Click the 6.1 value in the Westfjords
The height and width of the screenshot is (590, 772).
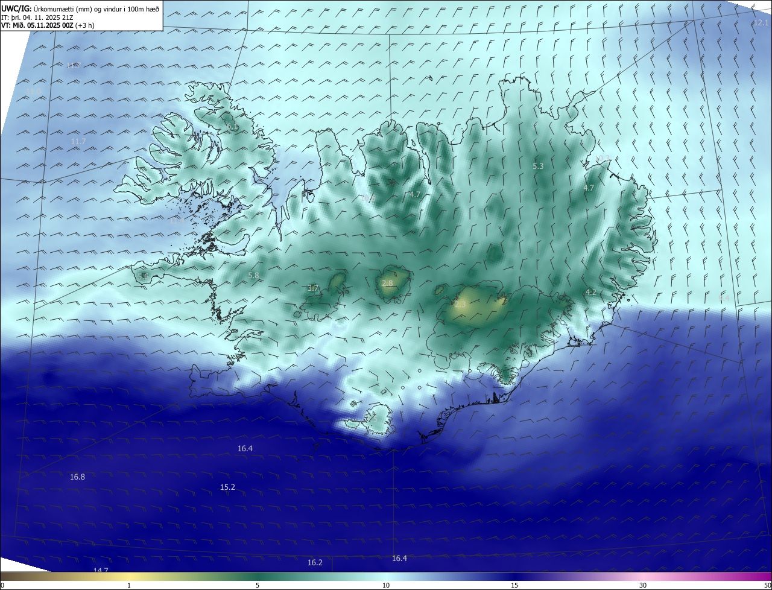tap(233, 127)
